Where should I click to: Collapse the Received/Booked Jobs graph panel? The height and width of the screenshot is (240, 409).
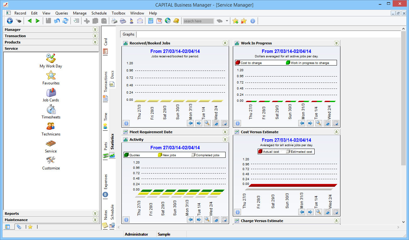pyautogui.click(x=225, y=43)
